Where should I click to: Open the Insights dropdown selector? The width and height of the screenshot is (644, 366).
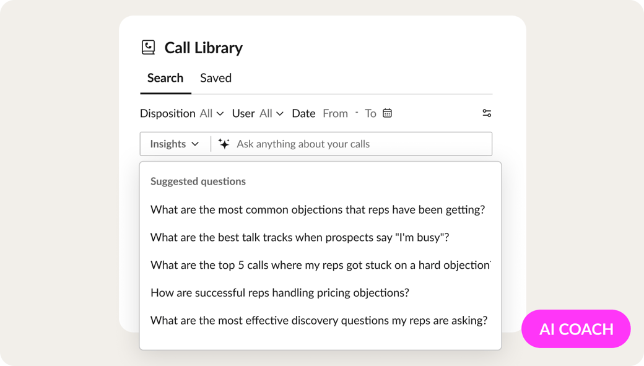coord(175,144)
